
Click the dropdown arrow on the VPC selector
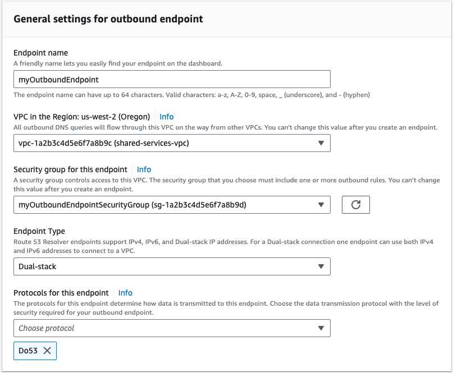pyautogui.click(x=322, y=143)
